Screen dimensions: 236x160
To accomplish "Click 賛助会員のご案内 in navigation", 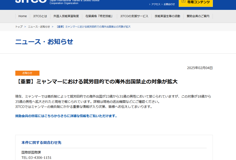I will (x=198, y=16).
